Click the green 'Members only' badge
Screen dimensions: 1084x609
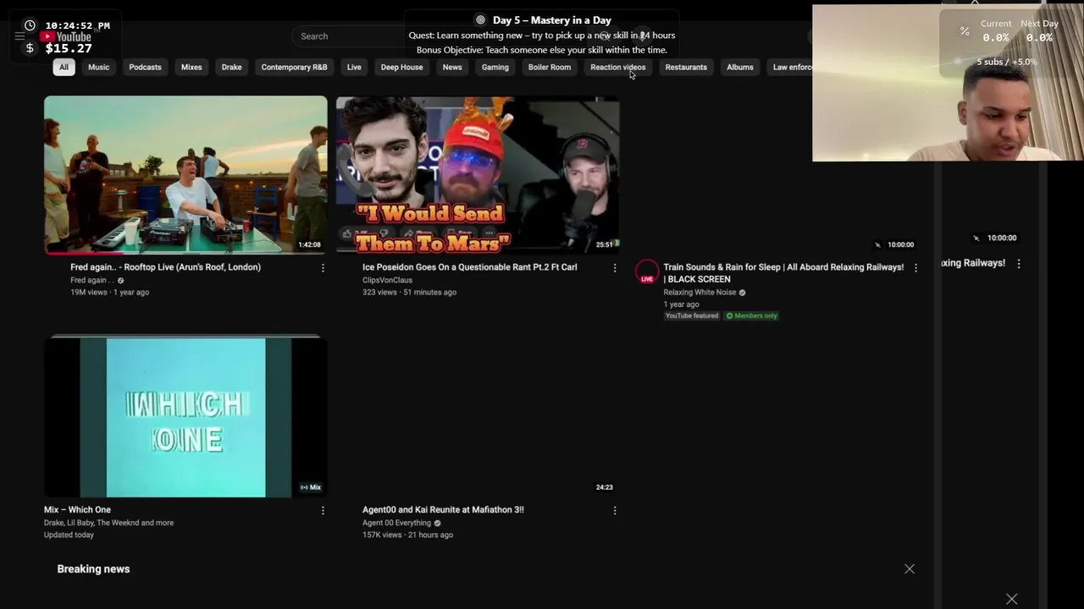752,315
